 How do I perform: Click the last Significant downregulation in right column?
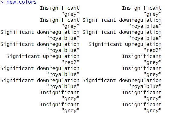tap(122, 81)
